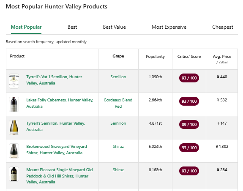The height and width of the screenshot is (191, 243).
Task: Open Tyrrell's Vat 1 Semillon product link
Action: 54,80
